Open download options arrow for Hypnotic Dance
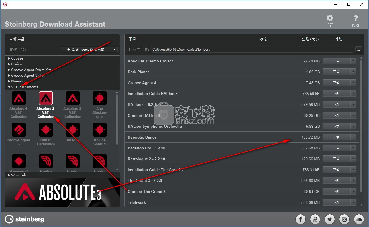The height and width of the screenshot is (227, 369). (354, 137)
